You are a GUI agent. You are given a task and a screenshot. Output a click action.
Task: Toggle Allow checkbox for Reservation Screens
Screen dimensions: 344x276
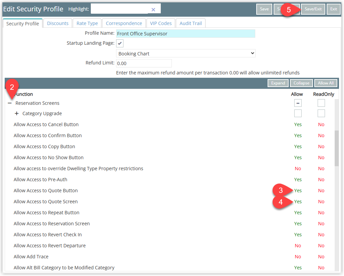(x=298, y=103)
